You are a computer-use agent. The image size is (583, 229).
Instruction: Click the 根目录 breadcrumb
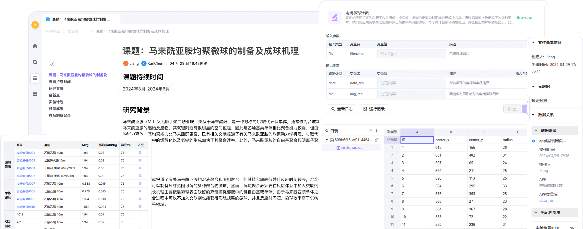pyautogui.click(x=73, y=31)
